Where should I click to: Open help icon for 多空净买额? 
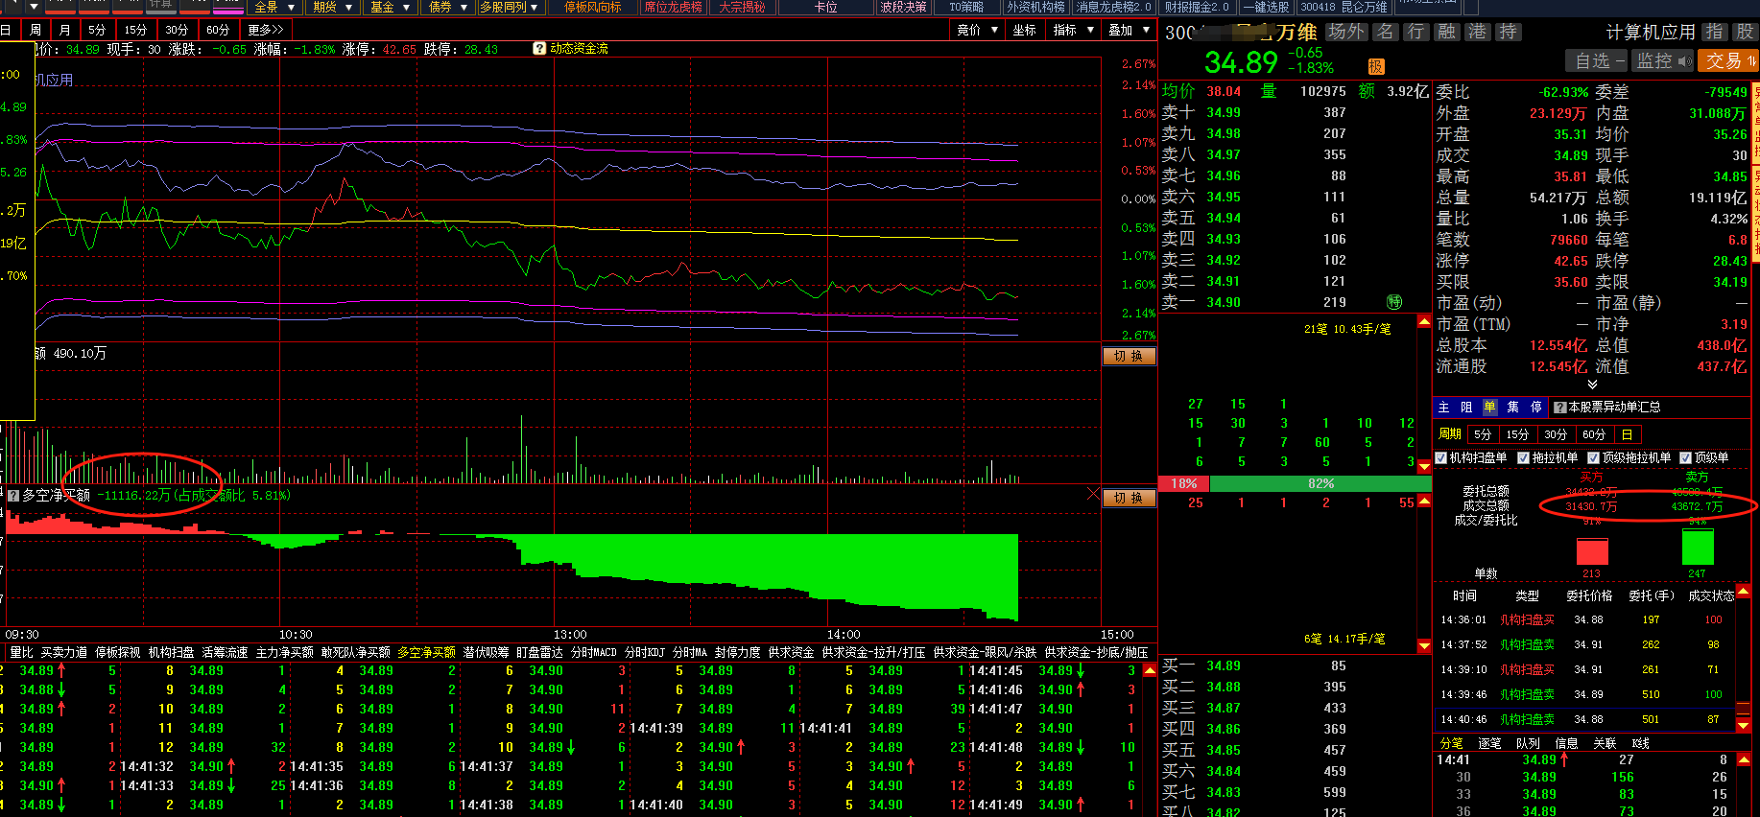point(13,496)
